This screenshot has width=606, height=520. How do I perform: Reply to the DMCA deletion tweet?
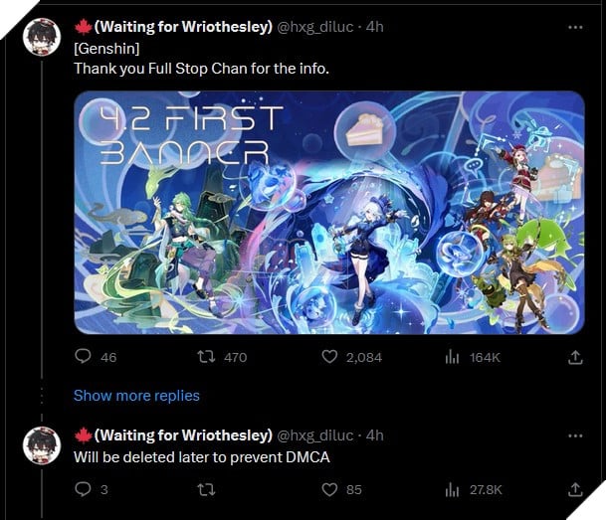point(84,489)
